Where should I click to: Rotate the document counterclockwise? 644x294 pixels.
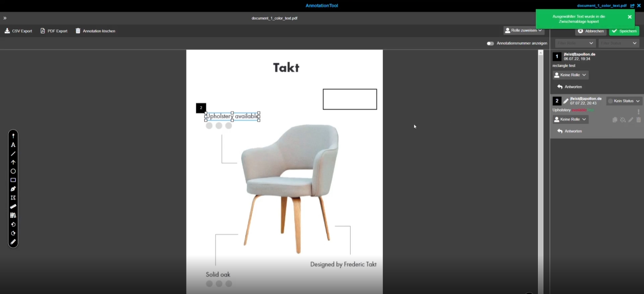point(13,224)
